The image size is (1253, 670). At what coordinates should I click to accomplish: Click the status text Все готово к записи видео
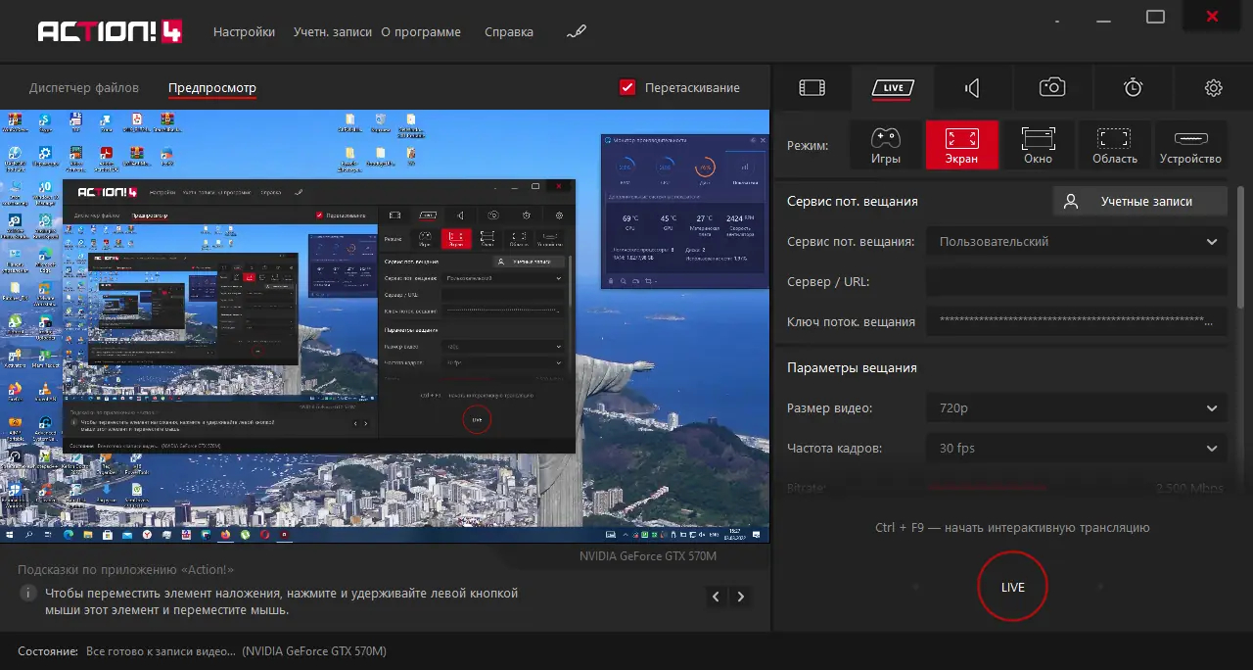click(161, 650)
